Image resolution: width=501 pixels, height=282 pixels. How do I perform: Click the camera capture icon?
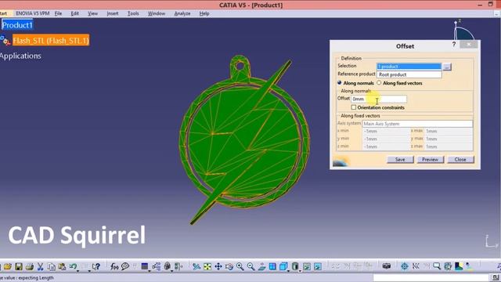click(x=387, y=266)
